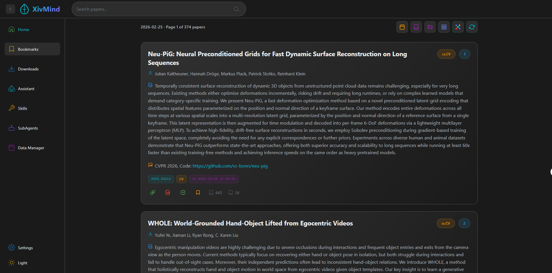Click the Neu-PiG green link icon
Viewport: 552px width, 273px height.
[x=153, y=192]
